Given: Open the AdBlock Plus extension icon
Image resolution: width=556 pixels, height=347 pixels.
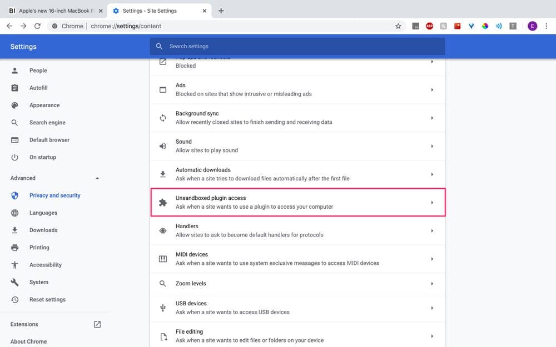Looking at the screenshot, I should [429, 26].
